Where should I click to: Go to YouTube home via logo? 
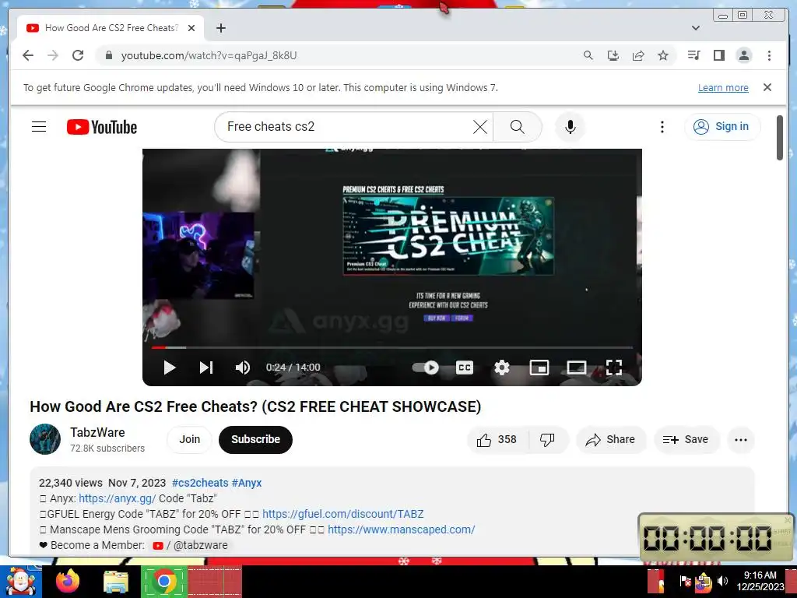tap(102, 127)
